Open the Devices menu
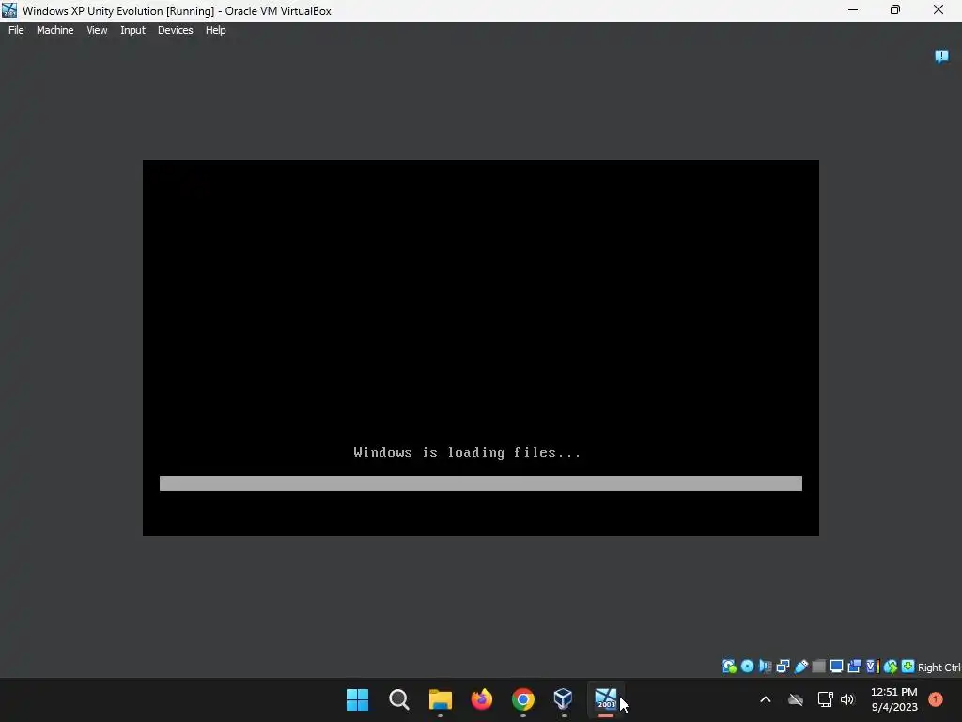 click(x=175, y=30)
